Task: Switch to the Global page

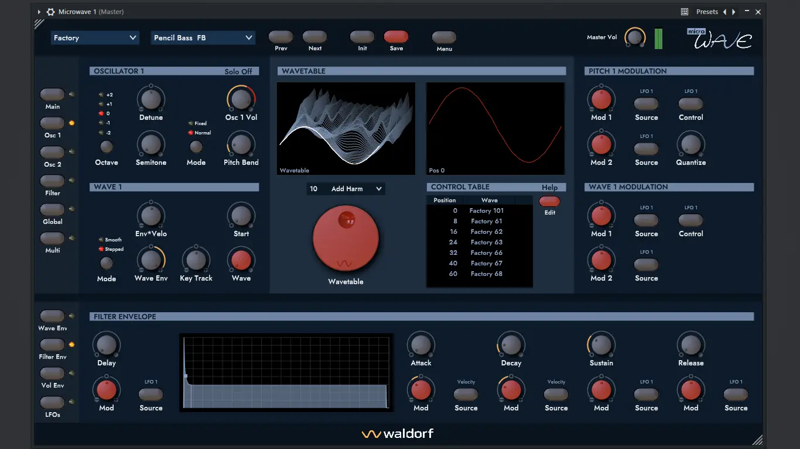Action: 53,209
